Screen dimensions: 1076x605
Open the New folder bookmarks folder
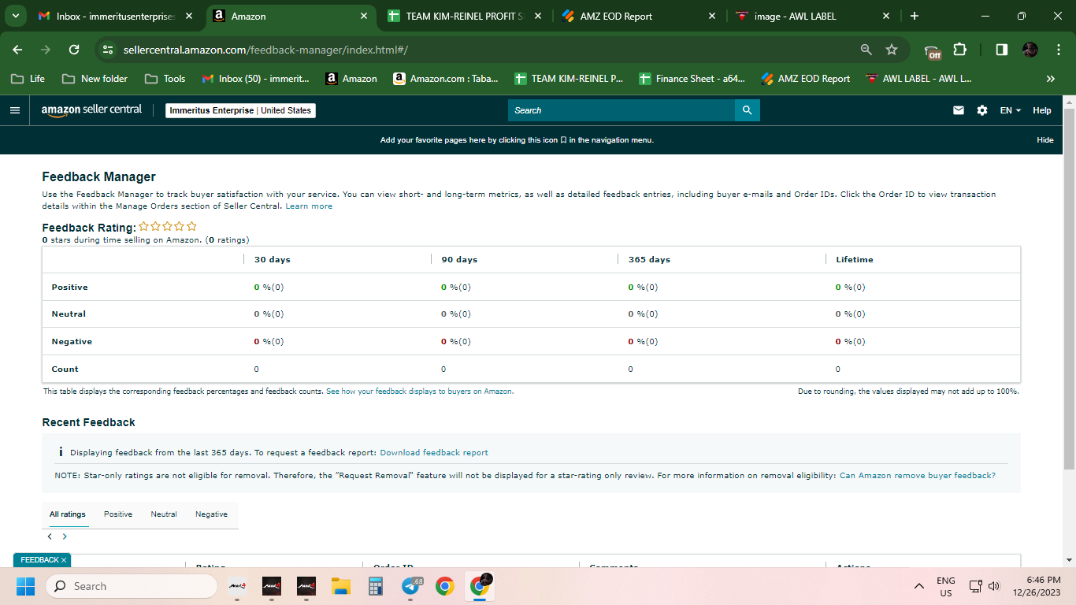[x=95, y=79]
